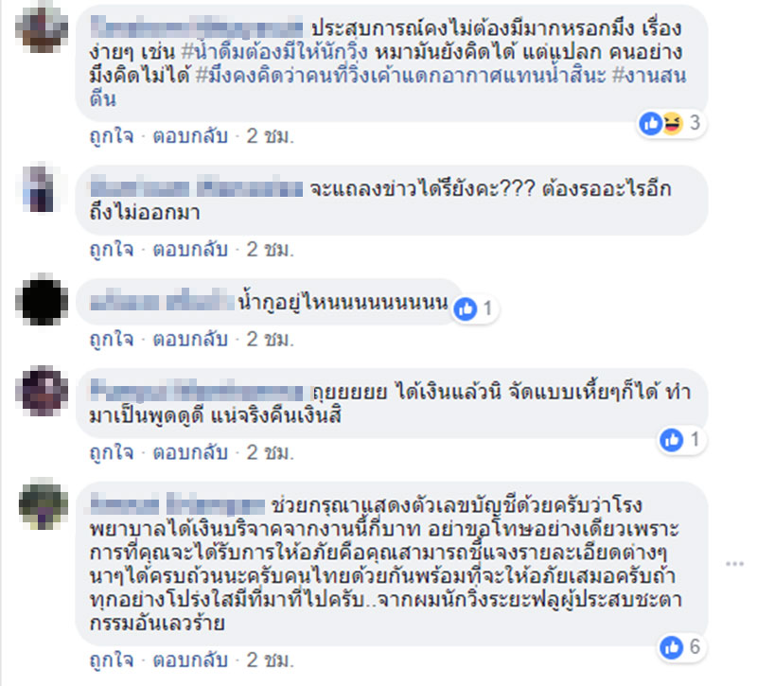Click ถูกใจ under the first comment
Image resolution: width=757 pixels, height=686 pixels.
pos(112,136)
